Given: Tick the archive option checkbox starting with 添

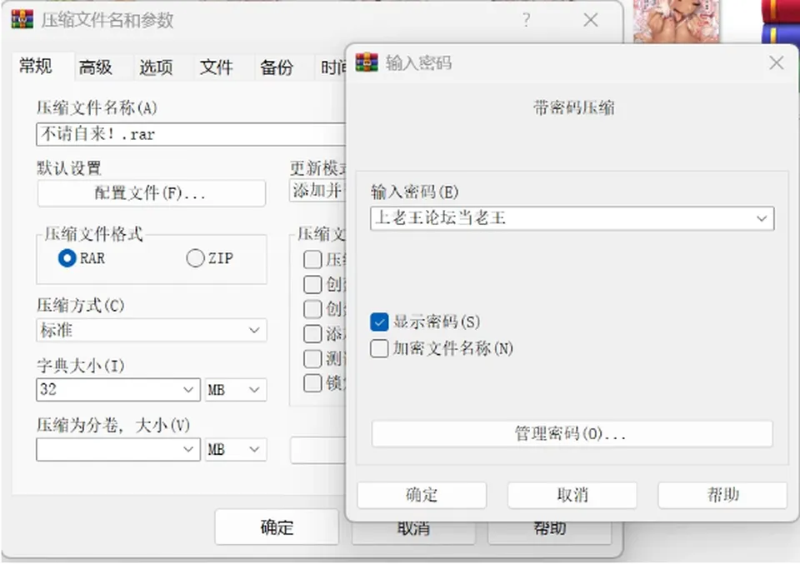Looking at the screenshot, I should click(x=312, y=333).
